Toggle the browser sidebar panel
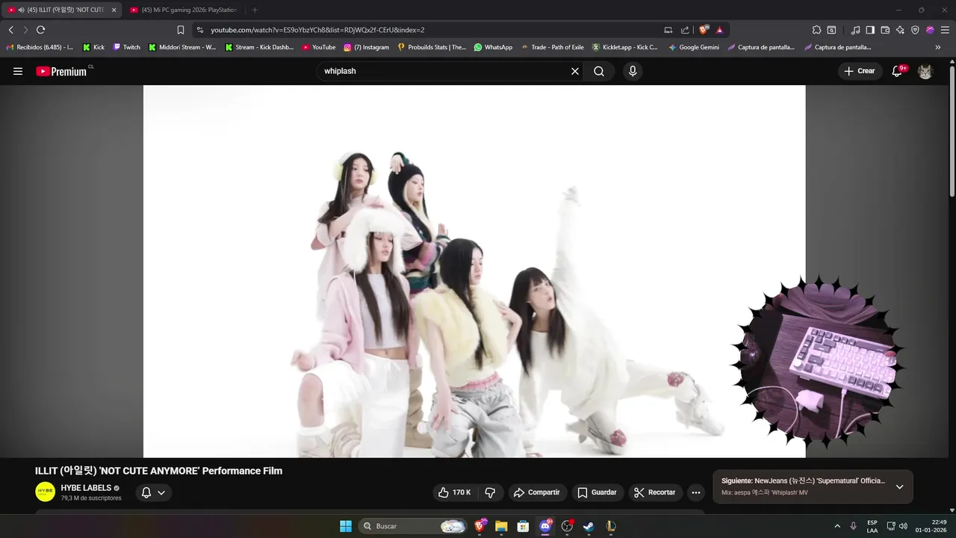Image resolution: width=956 pixels, height=538 pixels. (870, 30)
